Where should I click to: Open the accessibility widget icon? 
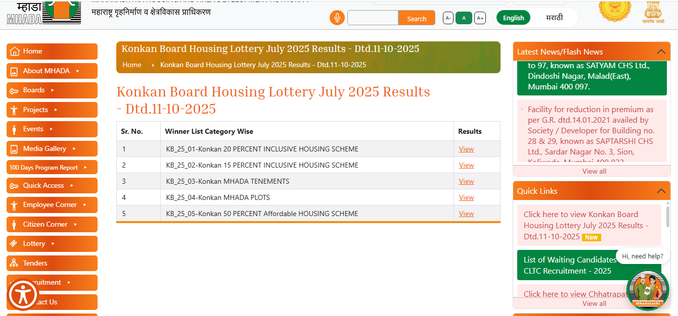click(x=23, y=295)
